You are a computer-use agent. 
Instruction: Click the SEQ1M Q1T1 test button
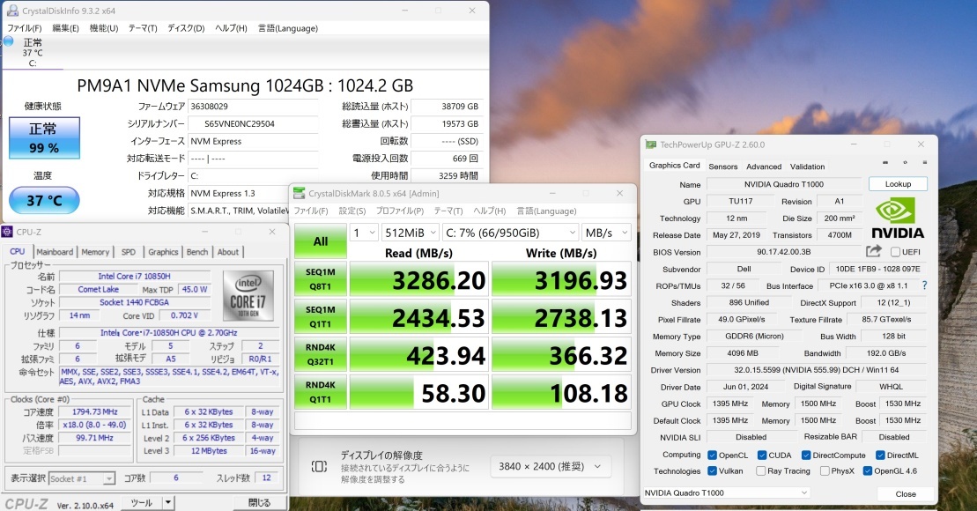coord(321,316)
